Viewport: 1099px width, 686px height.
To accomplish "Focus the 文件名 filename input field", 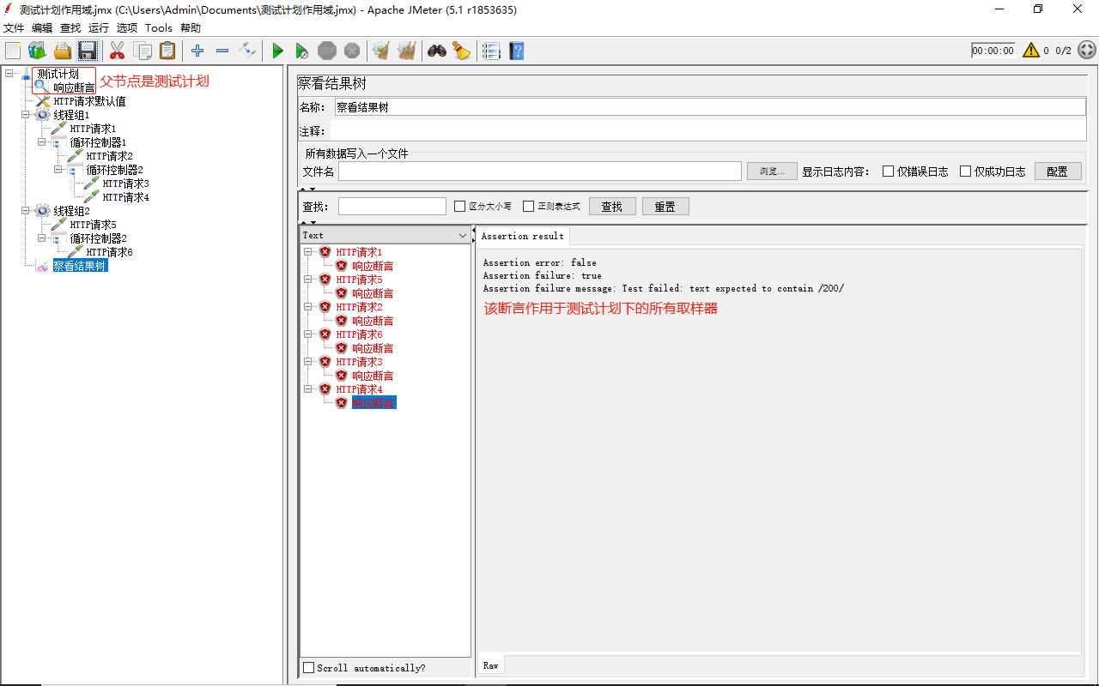I will (540, 171).
